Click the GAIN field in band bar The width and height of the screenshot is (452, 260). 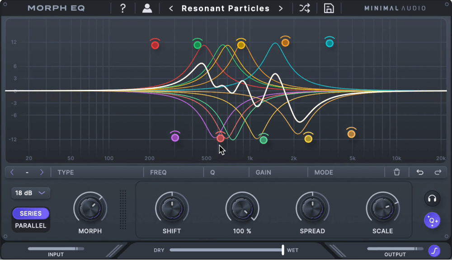tap(278, 172)
